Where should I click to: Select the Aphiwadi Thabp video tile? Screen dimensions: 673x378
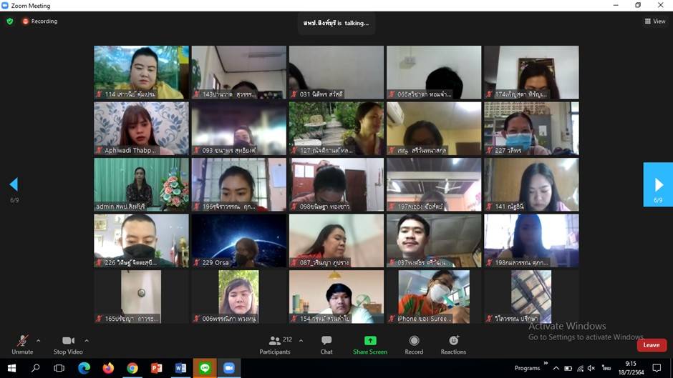coord(141,129)
